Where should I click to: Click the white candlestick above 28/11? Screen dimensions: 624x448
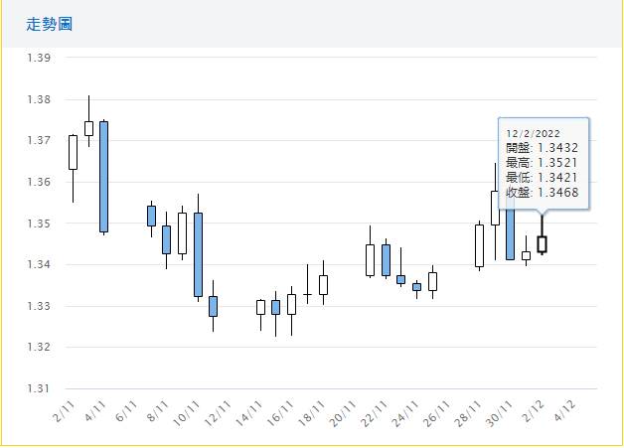[479, 245]
